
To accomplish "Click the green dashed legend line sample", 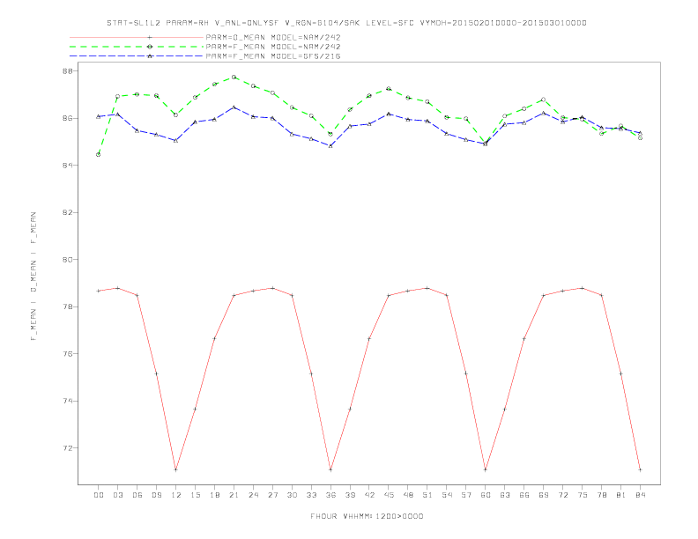I will click(x=137, y=47).
